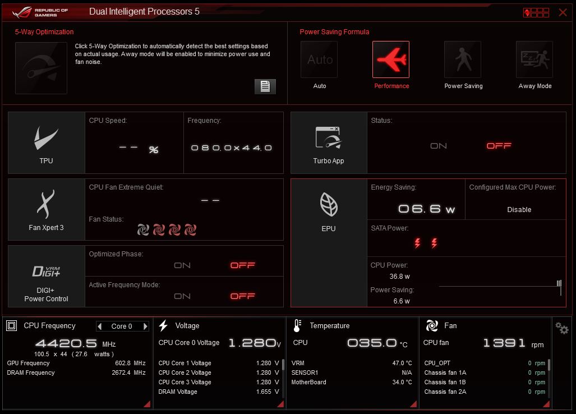
Task: Open the EPU leaf icon panel
Action: pyautogui.click(x=328, y=210)
